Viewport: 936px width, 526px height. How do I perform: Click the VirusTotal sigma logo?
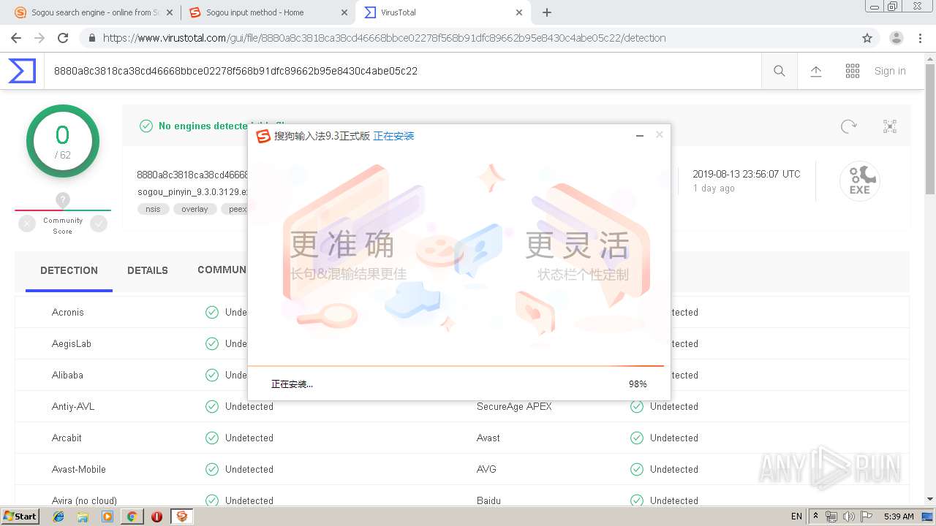[22, 71]
